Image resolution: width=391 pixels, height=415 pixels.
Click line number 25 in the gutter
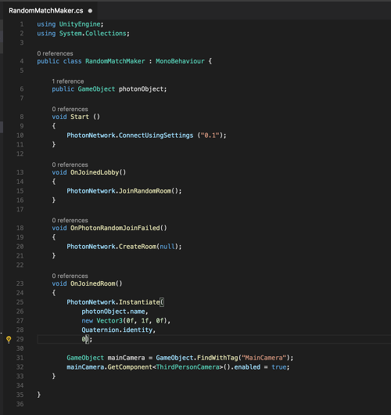coord(20,302)
